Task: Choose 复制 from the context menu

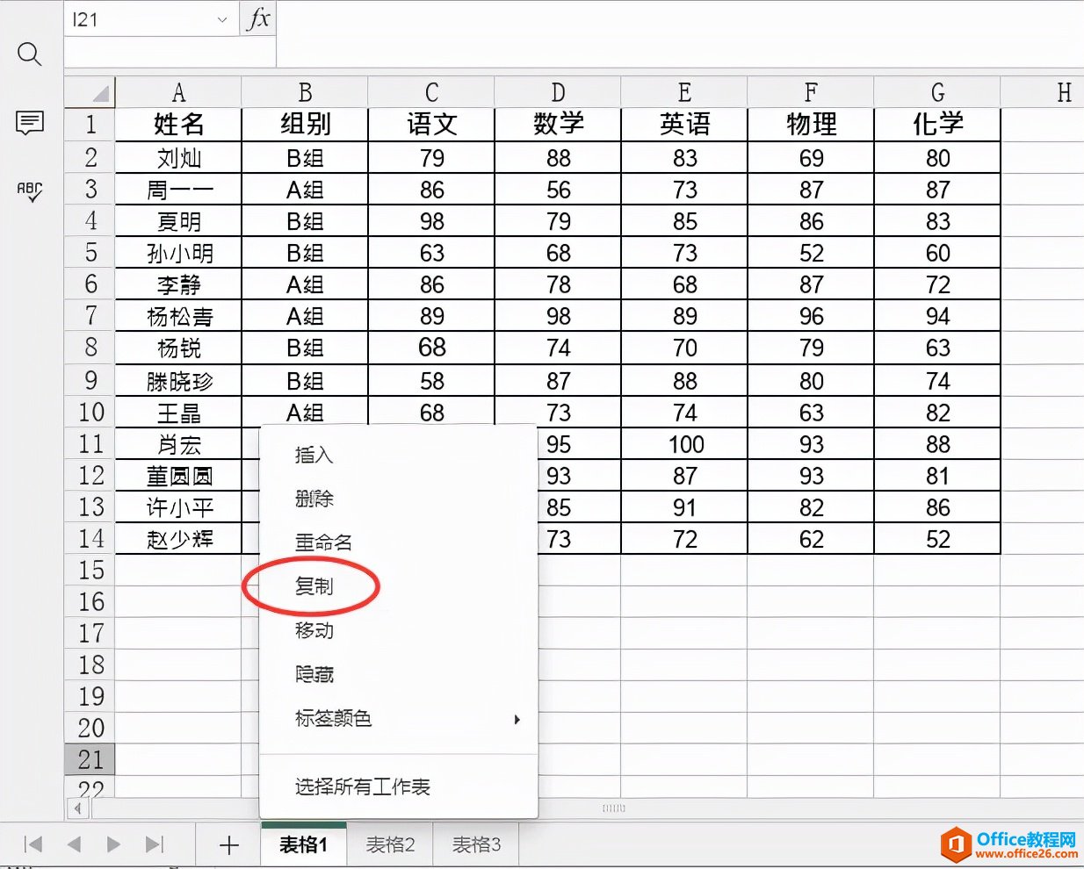Action: 313,586
